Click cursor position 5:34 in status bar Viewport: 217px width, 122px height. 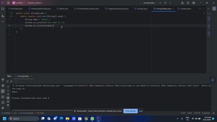tap(183, 113)
